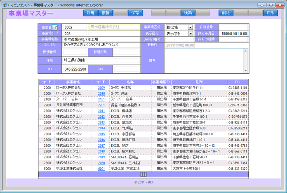Screen dimensions: 287x193
Task: Click the 住所 column header in table
Action: (x=199, y=82)
